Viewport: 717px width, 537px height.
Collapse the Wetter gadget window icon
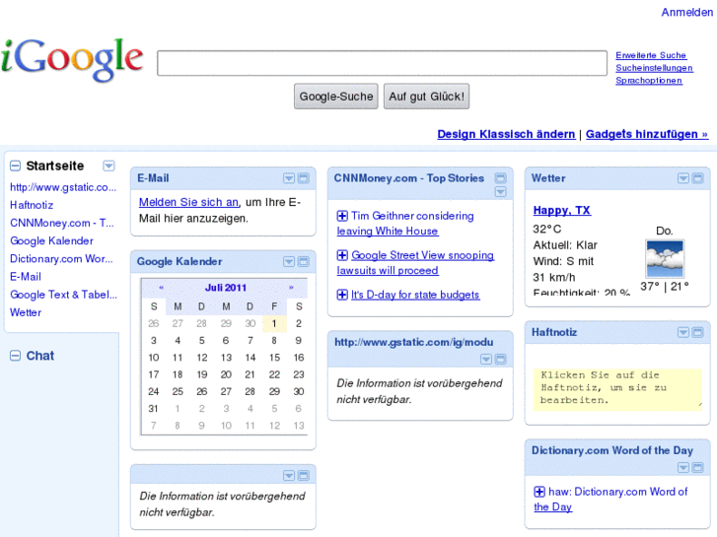click(698, 178)
